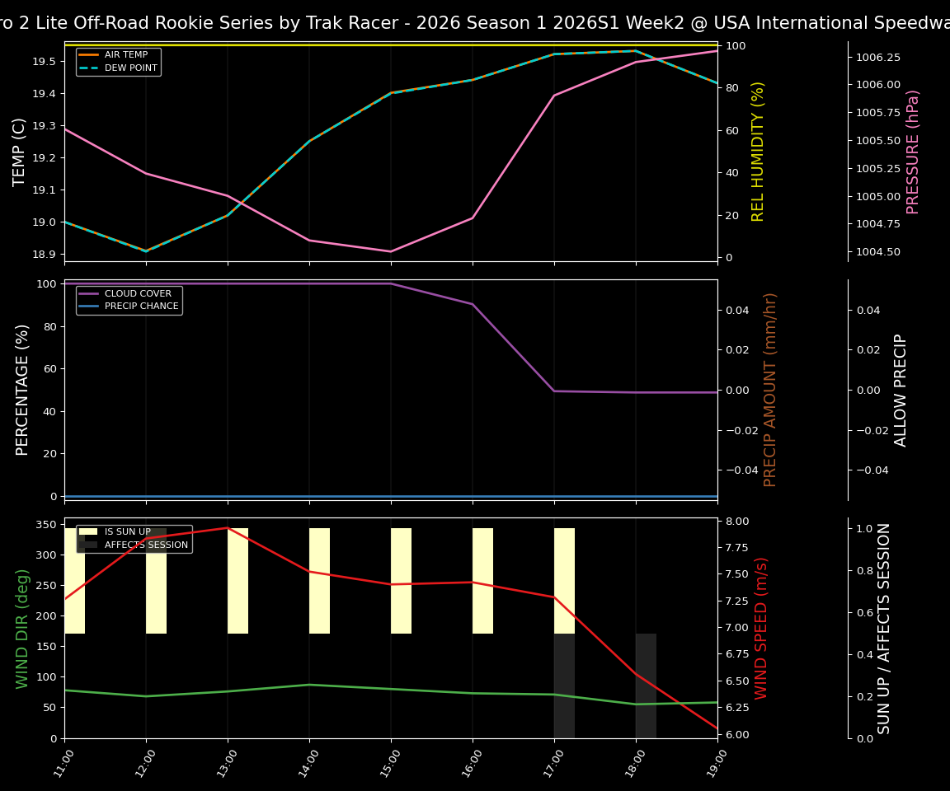950x791 pixels.
Task: Click the gray AFFECTS SESSION bar at 18:00
Action: point(645,684)
